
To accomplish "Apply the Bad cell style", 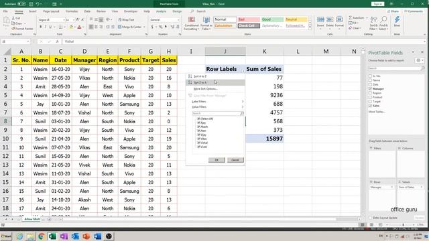I will 249,19.
